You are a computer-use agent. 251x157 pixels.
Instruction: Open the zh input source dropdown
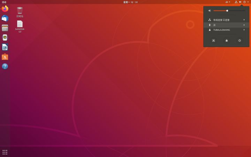pyautogui.click(x=228, y=2)
